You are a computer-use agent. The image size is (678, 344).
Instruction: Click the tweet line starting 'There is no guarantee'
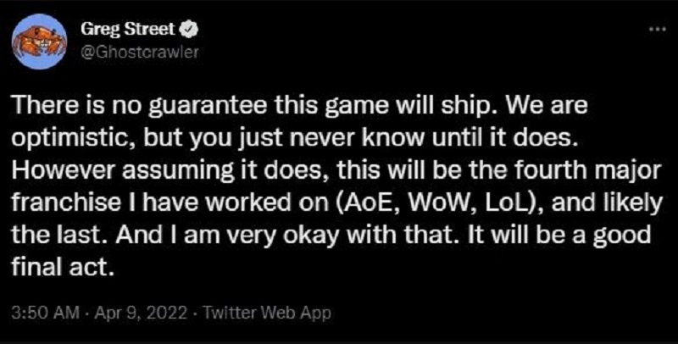pyautogui.click(x=300, y=108)
